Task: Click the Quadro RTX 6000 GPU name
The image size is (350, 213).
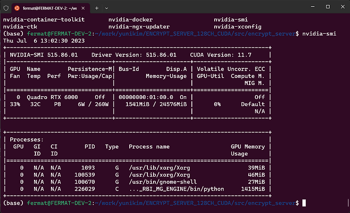Action: (x=52, y=97)
